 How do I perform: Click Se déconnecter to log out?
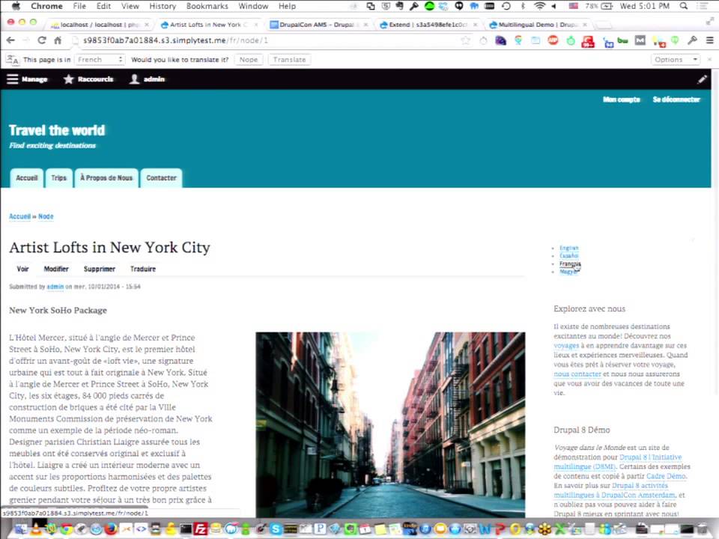676,100
